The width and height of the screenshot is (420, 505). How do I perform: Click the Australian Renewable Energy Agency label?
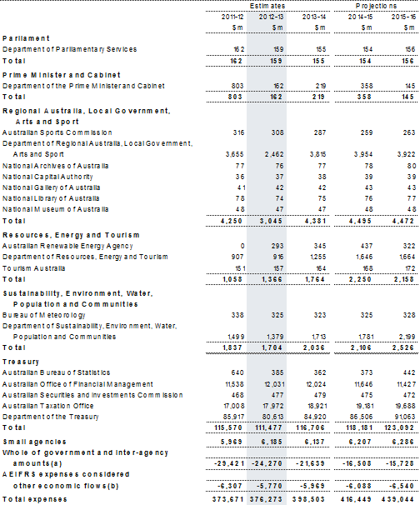click(67, 246)
